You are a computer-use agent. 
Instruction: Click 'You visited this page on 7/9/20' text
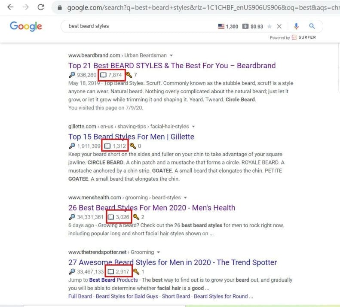(x=106, y=108)
